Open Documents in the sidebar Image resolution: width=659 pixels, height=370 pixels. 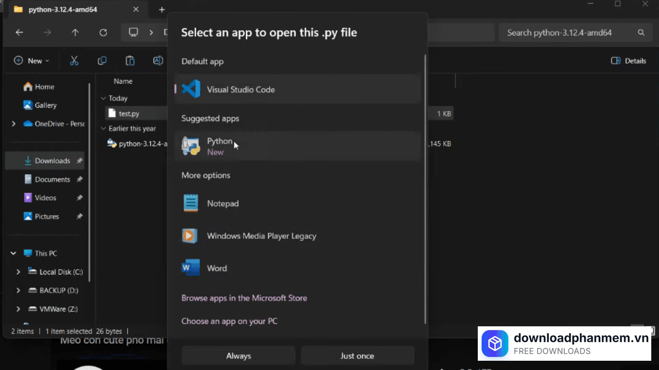47,179
